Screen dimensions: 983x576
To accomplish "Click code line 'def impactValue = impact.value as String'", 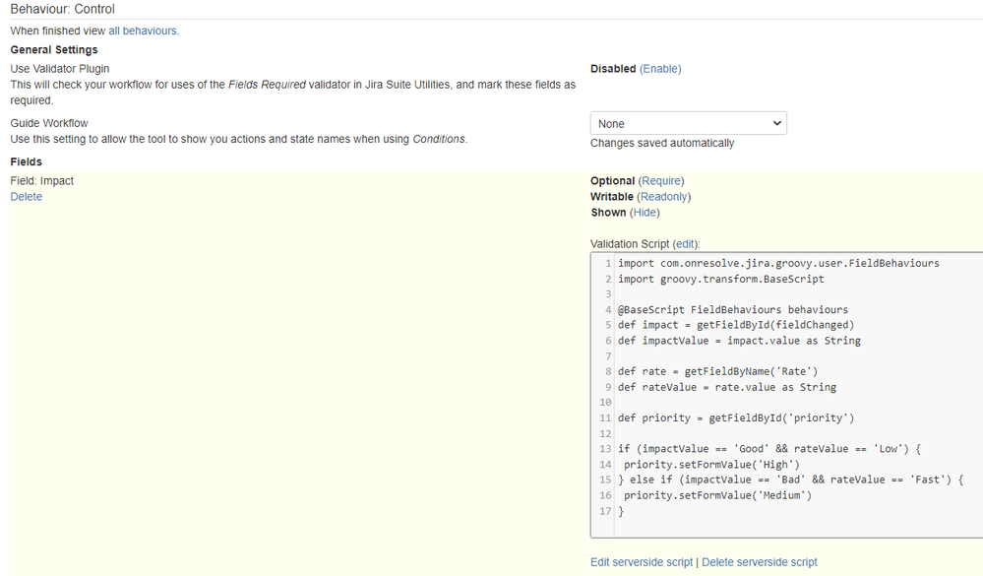I will click(739, 341).
